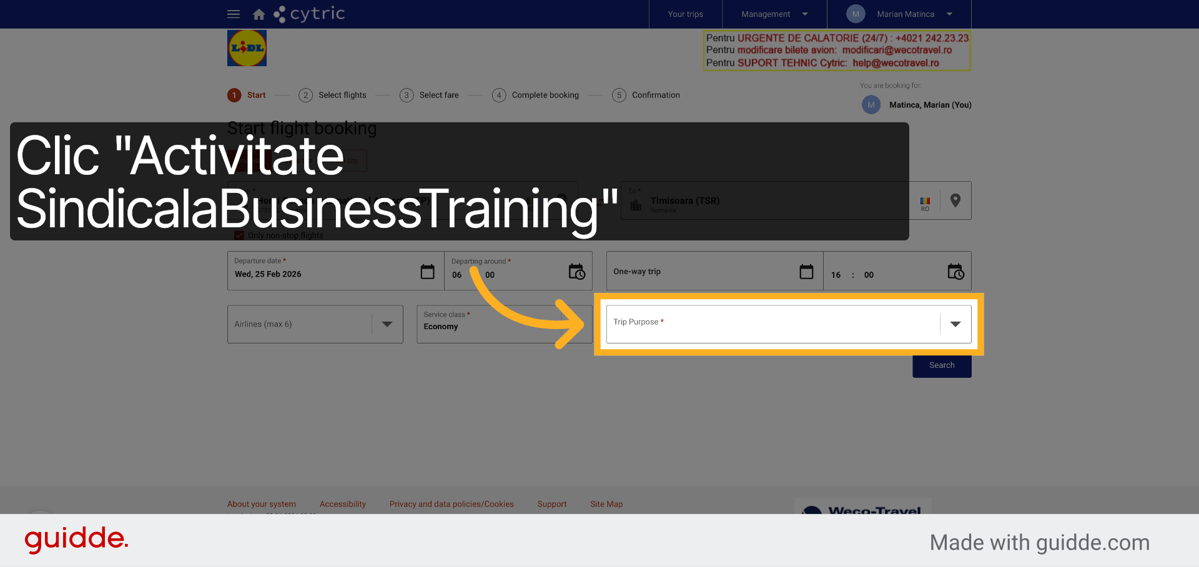Open departure date calendar picker
1199x567 pixels.
click(428, 272)
